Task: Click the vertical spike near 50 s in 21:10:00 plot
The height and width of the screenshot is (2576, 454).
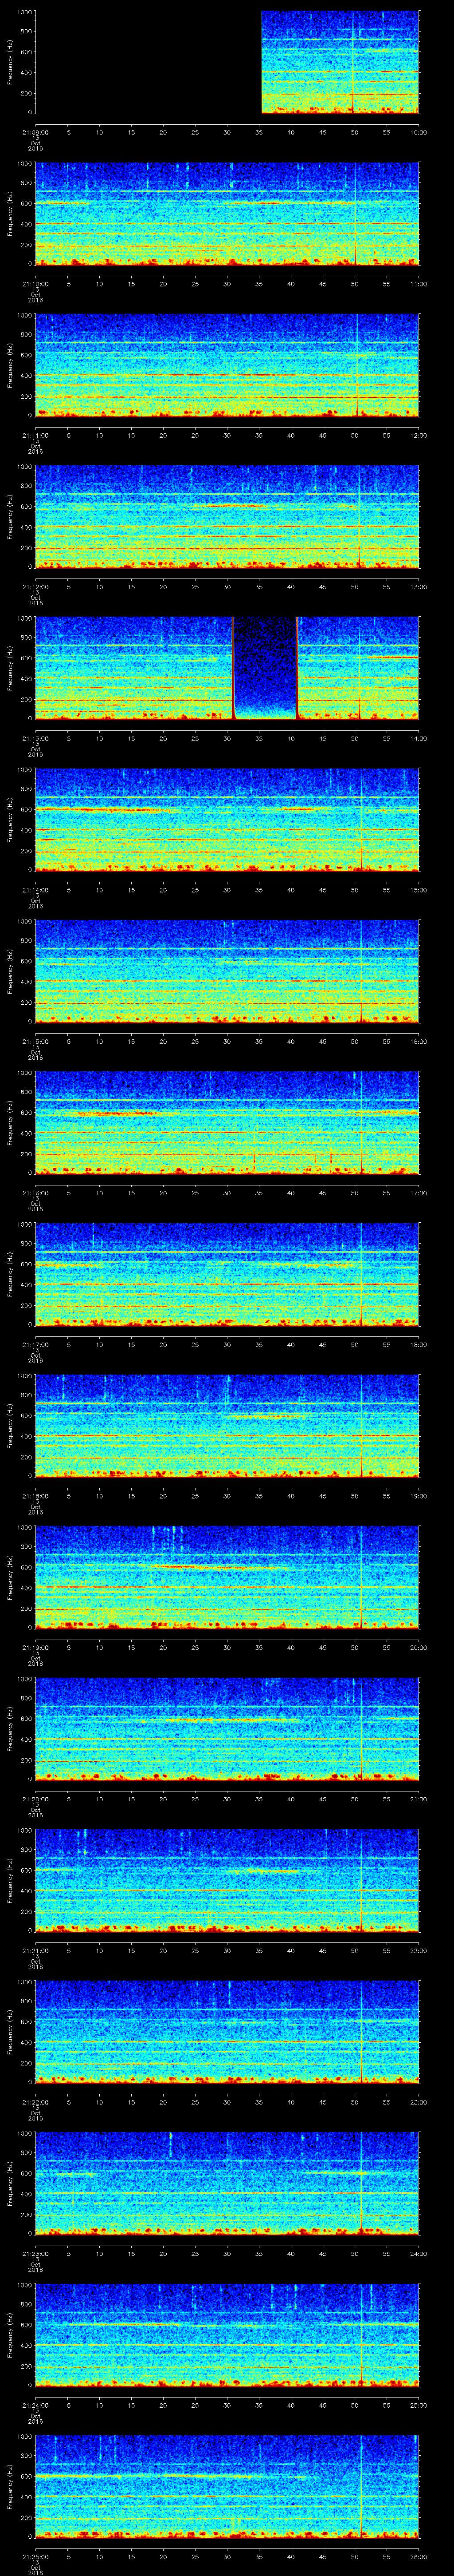Action: point(355,214)
